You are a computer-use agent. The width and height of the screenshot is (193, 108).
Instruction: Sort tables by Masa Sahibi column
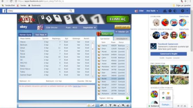coord(25,39)
